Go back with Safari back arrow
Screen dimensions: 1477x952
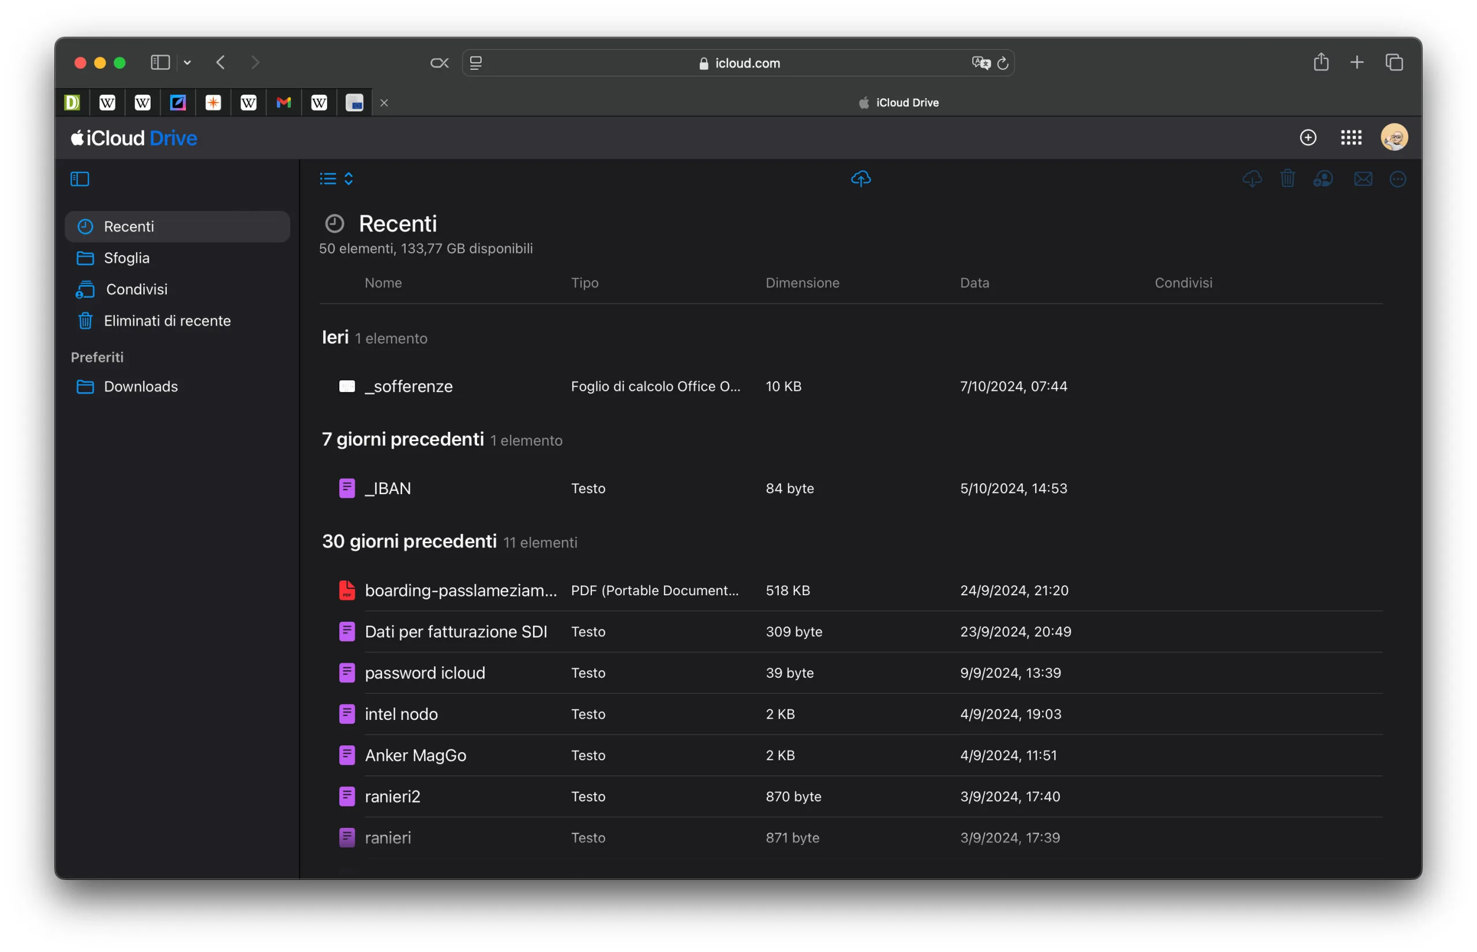click(x=220, y=62)
